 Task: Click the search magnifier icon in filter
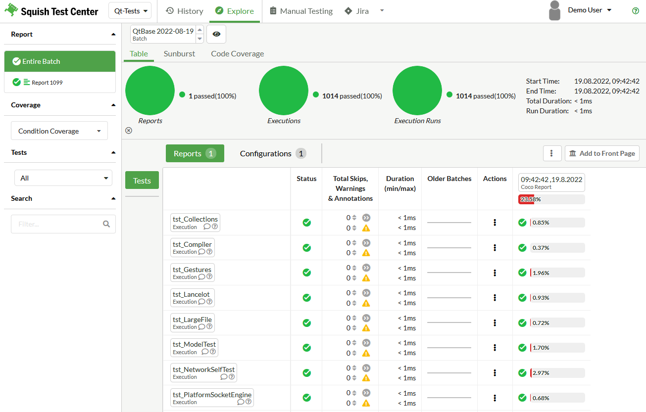[106, 224]
